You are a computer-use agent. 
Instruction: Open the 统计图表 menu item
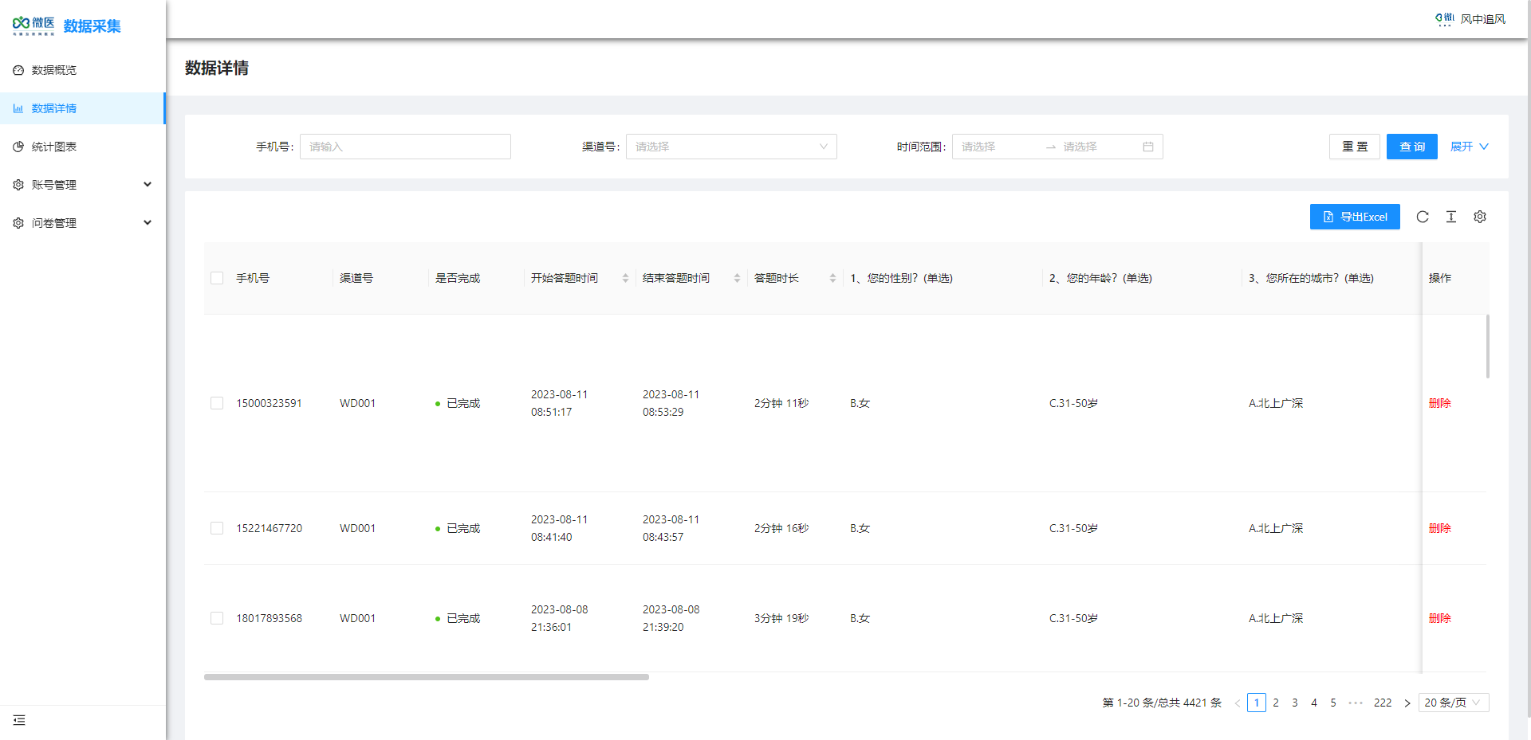coord(83,147)
